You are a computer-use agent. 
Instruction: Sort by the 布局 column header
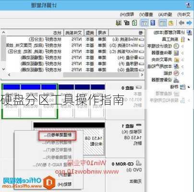click(x=102, y=33)
